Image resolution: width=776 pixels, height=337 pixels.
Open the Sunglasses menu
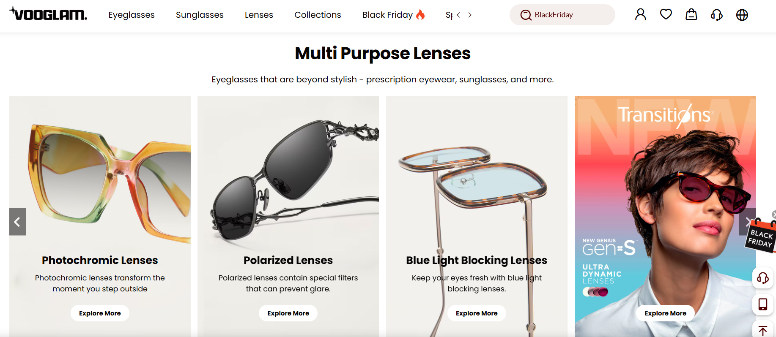tap(200, 15)
